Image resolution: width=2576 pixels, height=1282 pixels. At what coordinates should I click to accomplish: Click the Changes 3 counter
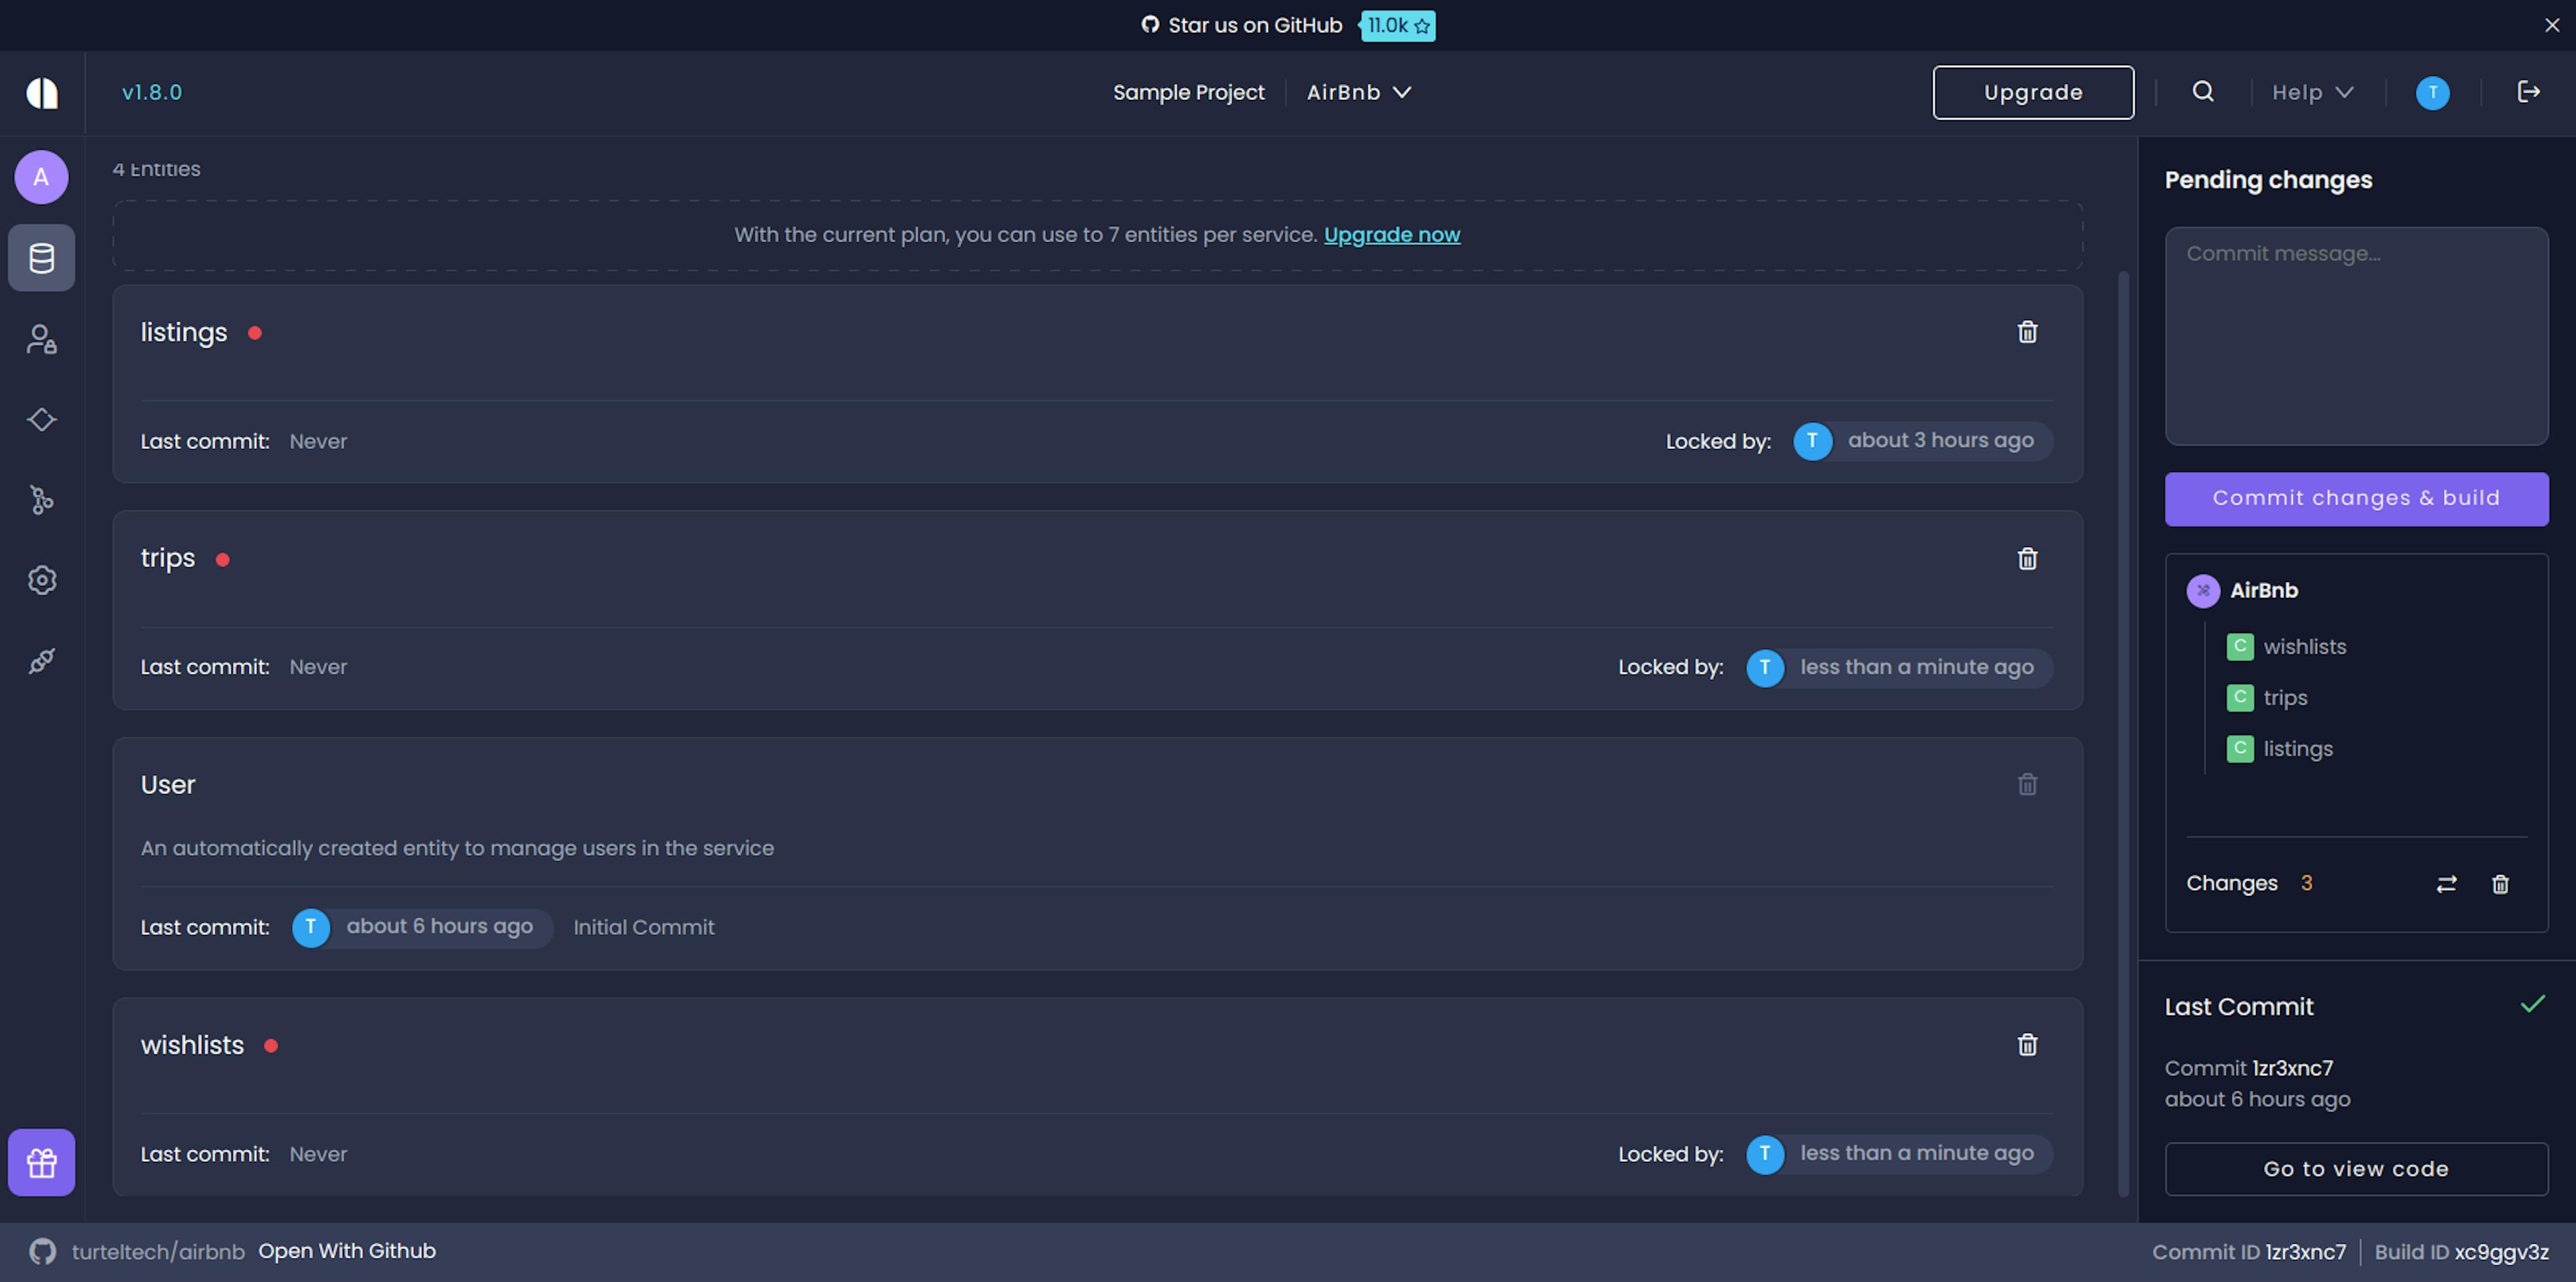(x=2249, y=884)
